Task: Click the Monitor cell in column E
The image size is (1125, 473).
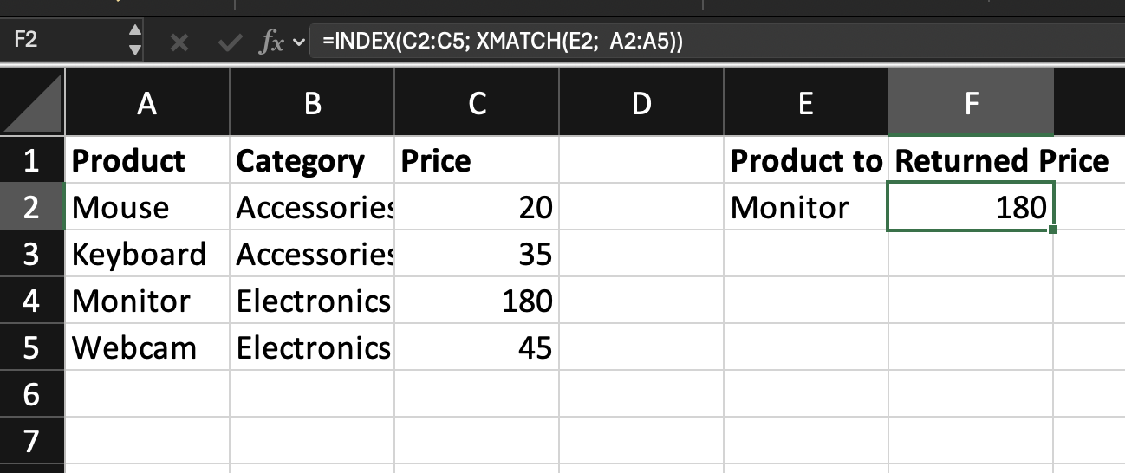Action: click(805, 207)
